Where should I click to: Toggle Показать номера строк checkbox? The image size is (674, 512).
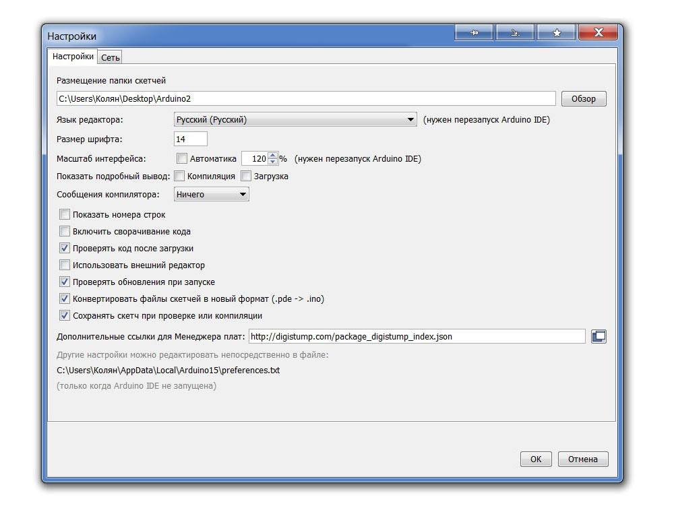pos(65,215)
